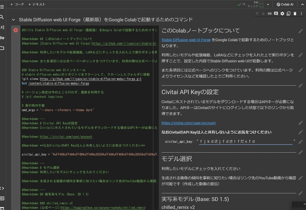Add a comment to the cell
The height and width of the screenshot is (210, 306).
coord(276,14)
